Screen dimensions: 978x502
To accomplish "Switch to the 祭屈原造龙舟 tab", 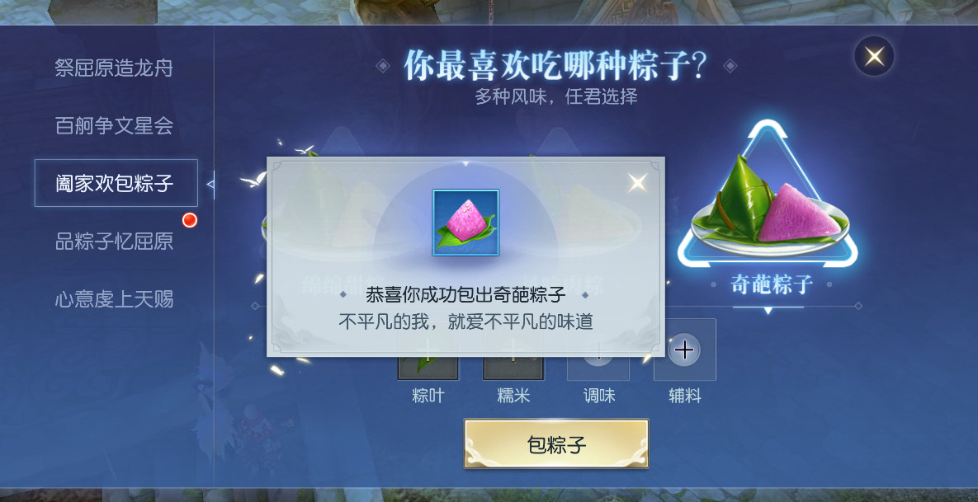I will [114, 68].
